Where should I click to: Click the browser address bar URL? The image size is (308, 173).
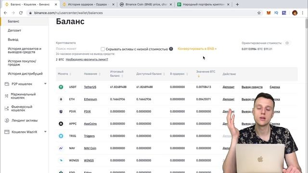tap(68, 13)
